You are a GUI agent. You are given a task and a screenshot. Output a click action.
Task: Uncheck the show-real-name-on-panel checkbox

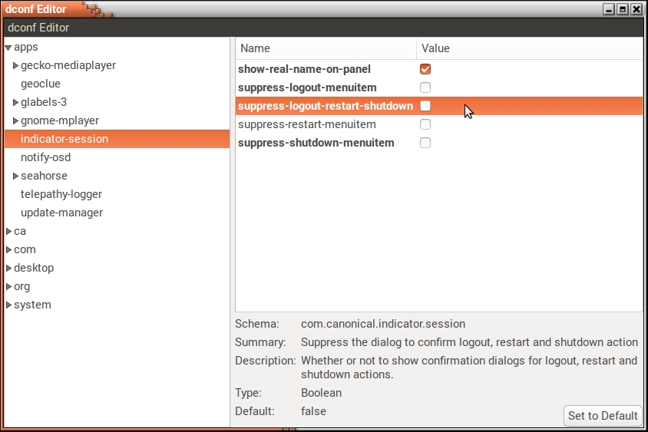pyautogui.click(x=425, y=69)
